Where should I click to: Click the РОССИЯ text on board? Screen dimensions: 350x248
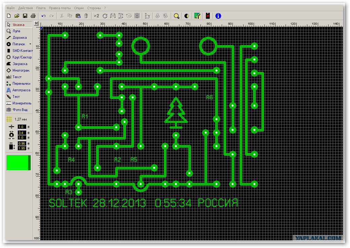pos(218,203)
